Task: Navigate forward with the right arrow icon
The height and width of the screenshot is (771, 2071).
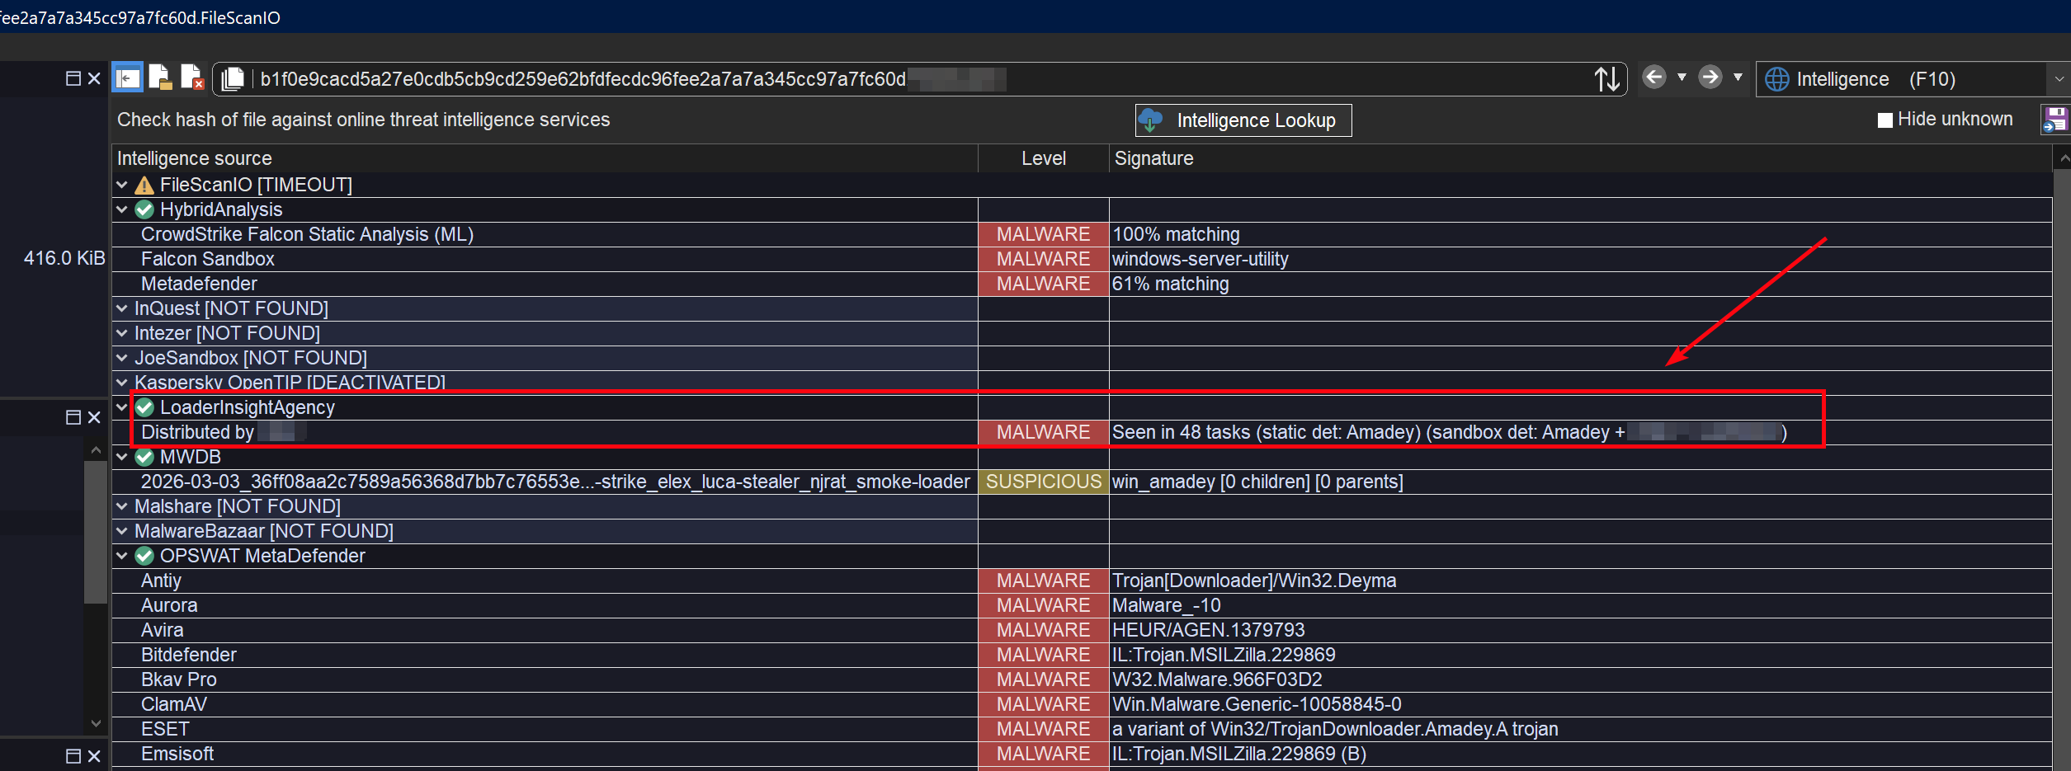Action: (x=1709, y=77)
